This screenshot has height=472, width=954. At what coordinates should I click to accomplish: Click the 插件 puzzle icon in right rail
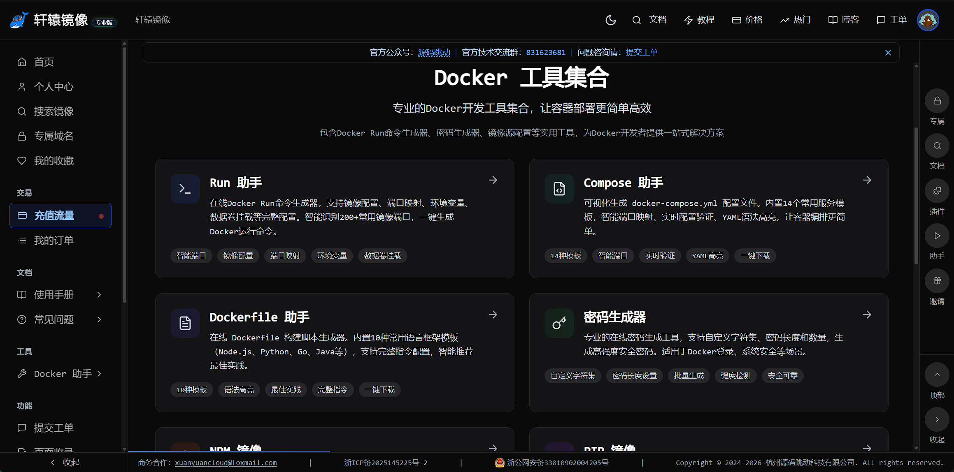(937, 191)
